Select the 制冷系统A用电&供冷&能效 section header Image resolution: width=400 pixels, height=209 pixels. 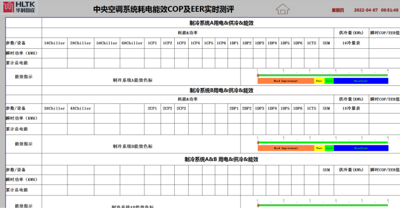(x=221, y=23)
